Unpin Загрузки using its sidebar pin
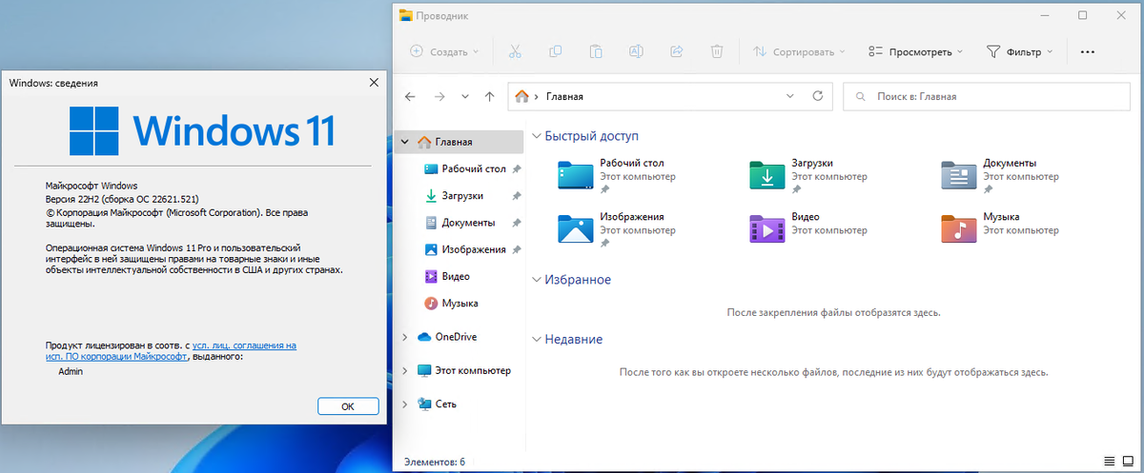 click(x=516, y=196)
